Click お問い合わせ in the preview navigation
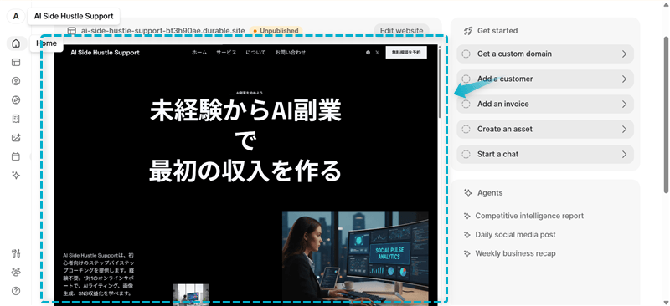The width and height of the screenshot is (670, 306). 290,53
